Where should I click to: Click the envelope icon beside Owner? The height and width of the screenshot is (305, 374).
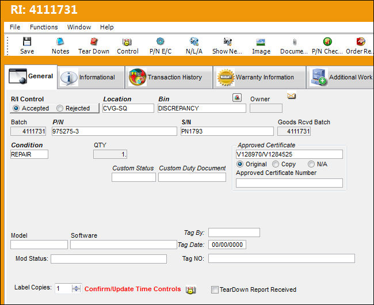tap(291, 96)
